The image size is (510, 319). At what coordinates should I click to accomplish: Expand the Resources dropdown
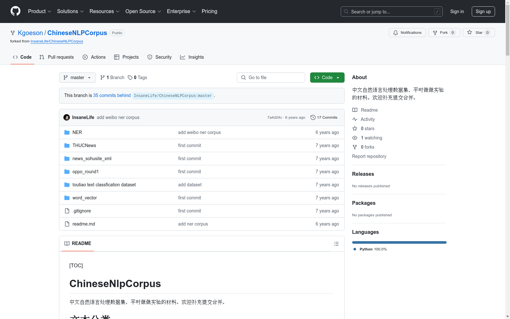click(x=105, y=11)
